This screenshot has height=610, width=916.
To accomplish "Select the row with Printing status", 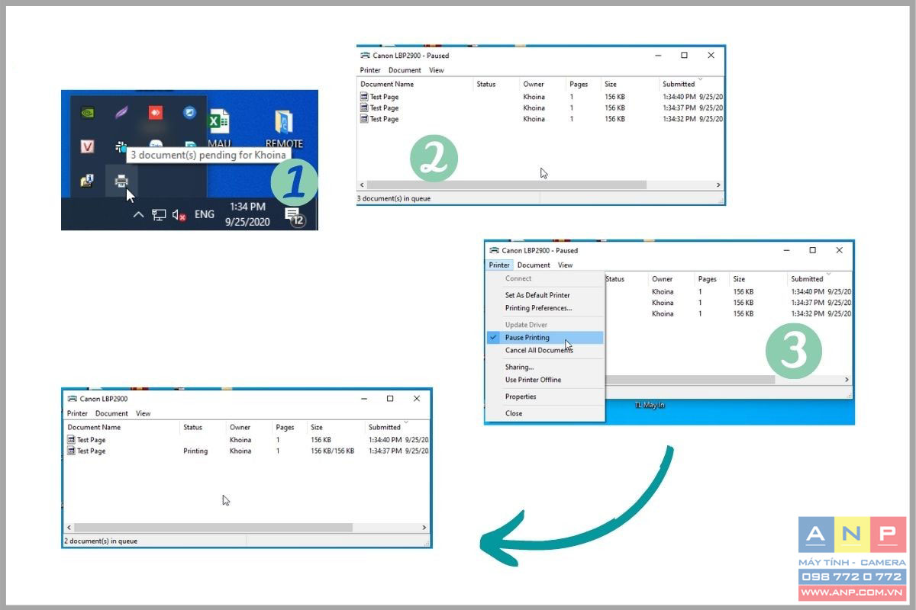I will [x=247, y=451].
